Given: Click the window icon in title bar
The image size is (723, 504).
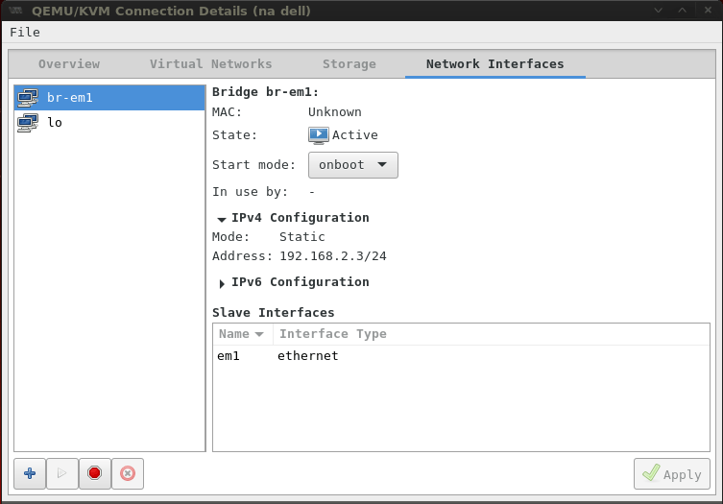Looking at the screenshot, I should click(15, 11).
